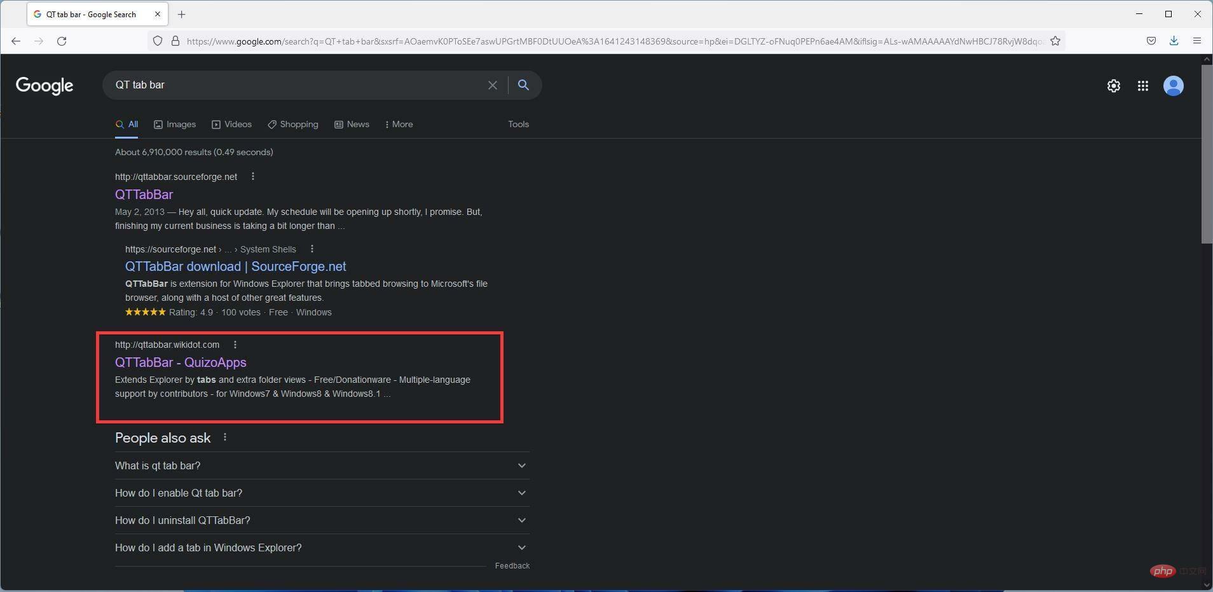The image size is (1213, 592).
Task: Click the browser forward arrow
Action: tap(39, 41)
